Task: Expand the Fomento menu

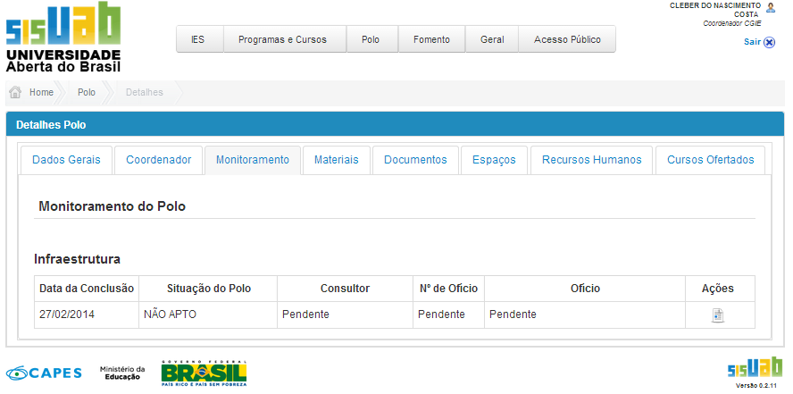Action: coord(431,39)
